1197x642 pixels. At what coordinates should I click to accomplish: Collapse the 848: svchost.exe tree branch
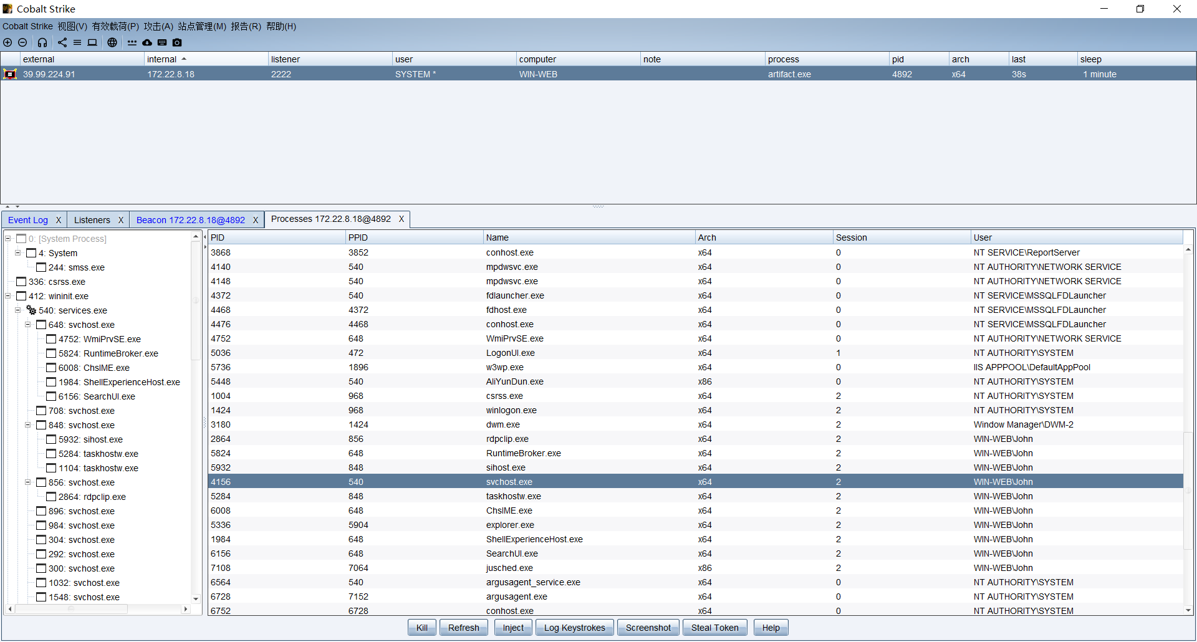(x=27, y=425)
